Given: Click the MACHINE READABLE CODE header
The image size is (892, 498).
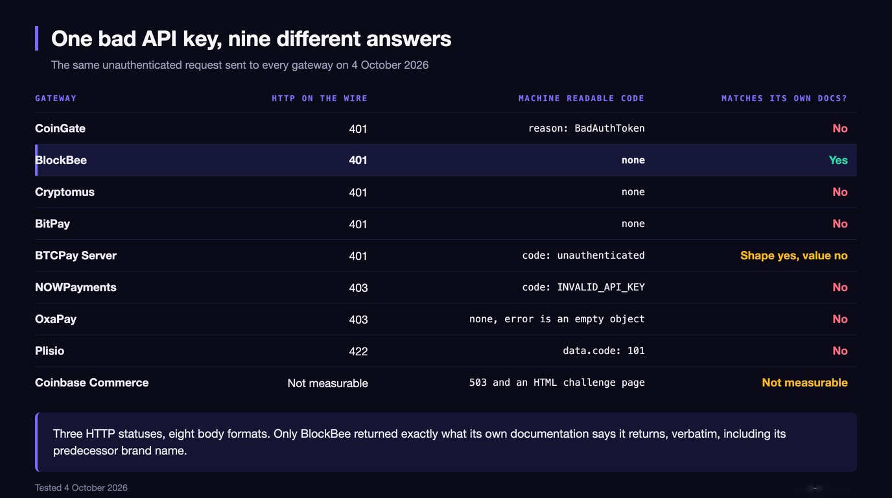Looking at the screenshot, I should click(581, 99).
